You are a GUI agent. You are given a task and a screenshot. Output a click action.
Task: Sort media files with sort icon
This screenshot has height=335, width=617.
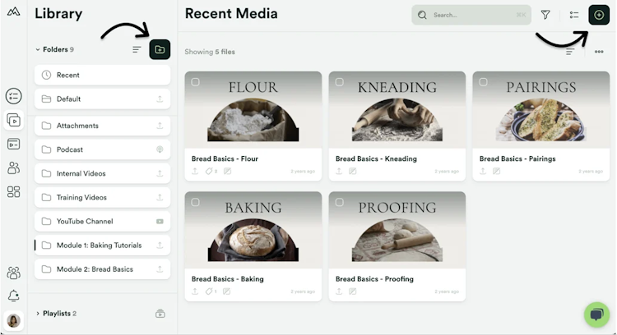click(x=570, y=52)
